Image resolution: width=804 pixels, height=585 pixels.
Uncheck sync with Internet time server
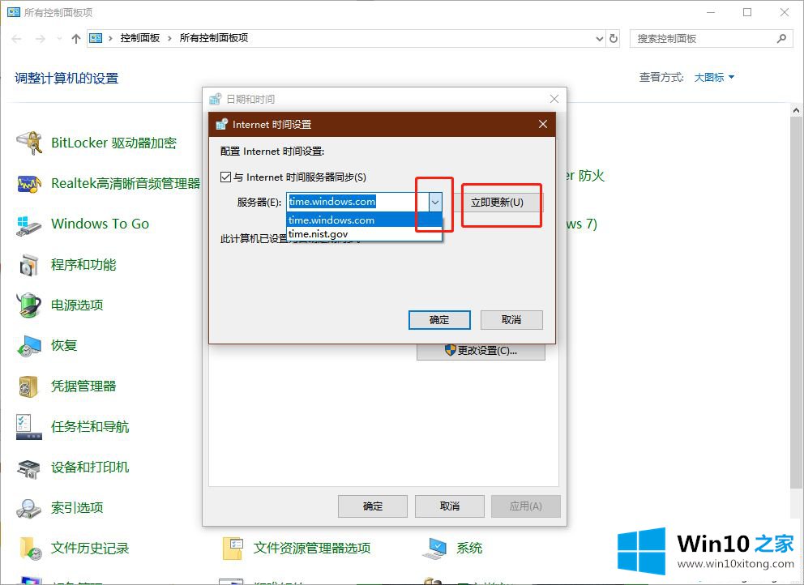click(x=226, y=177)
